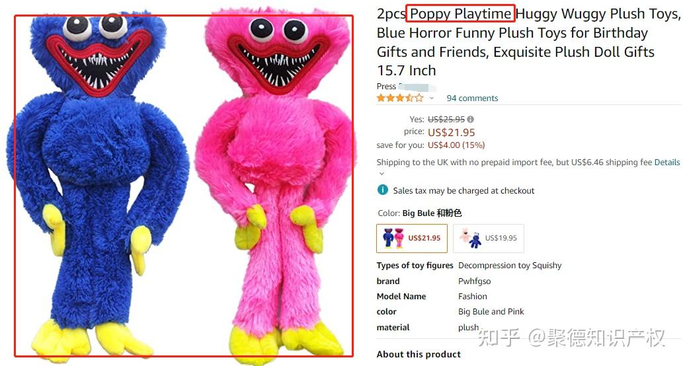Select the US$21.95 blue and pink color option
683x366 pixels.
tap(412, 238)
